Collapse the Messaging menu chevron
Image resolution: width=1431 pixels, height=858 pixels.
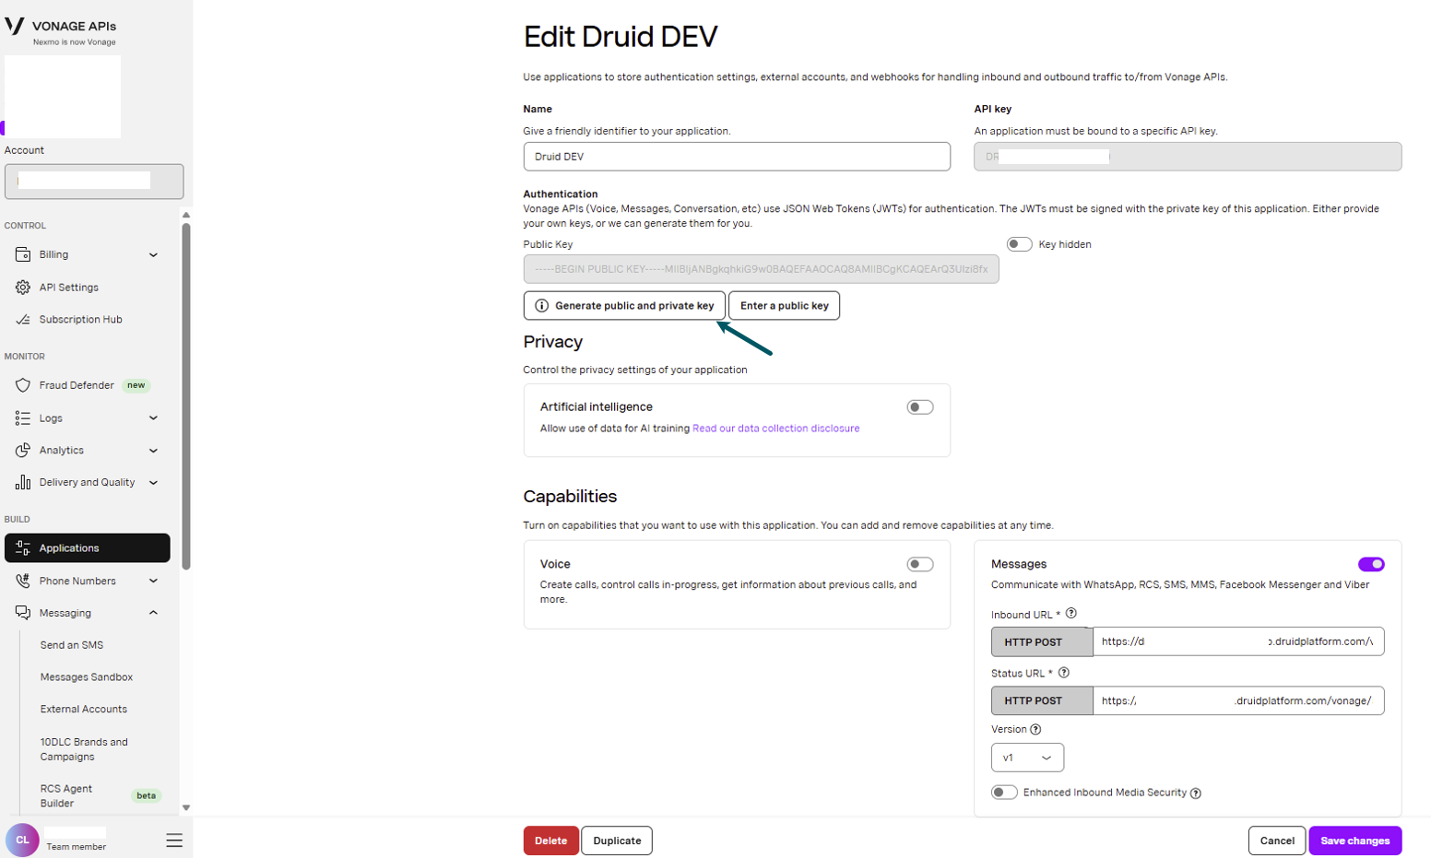153,613
